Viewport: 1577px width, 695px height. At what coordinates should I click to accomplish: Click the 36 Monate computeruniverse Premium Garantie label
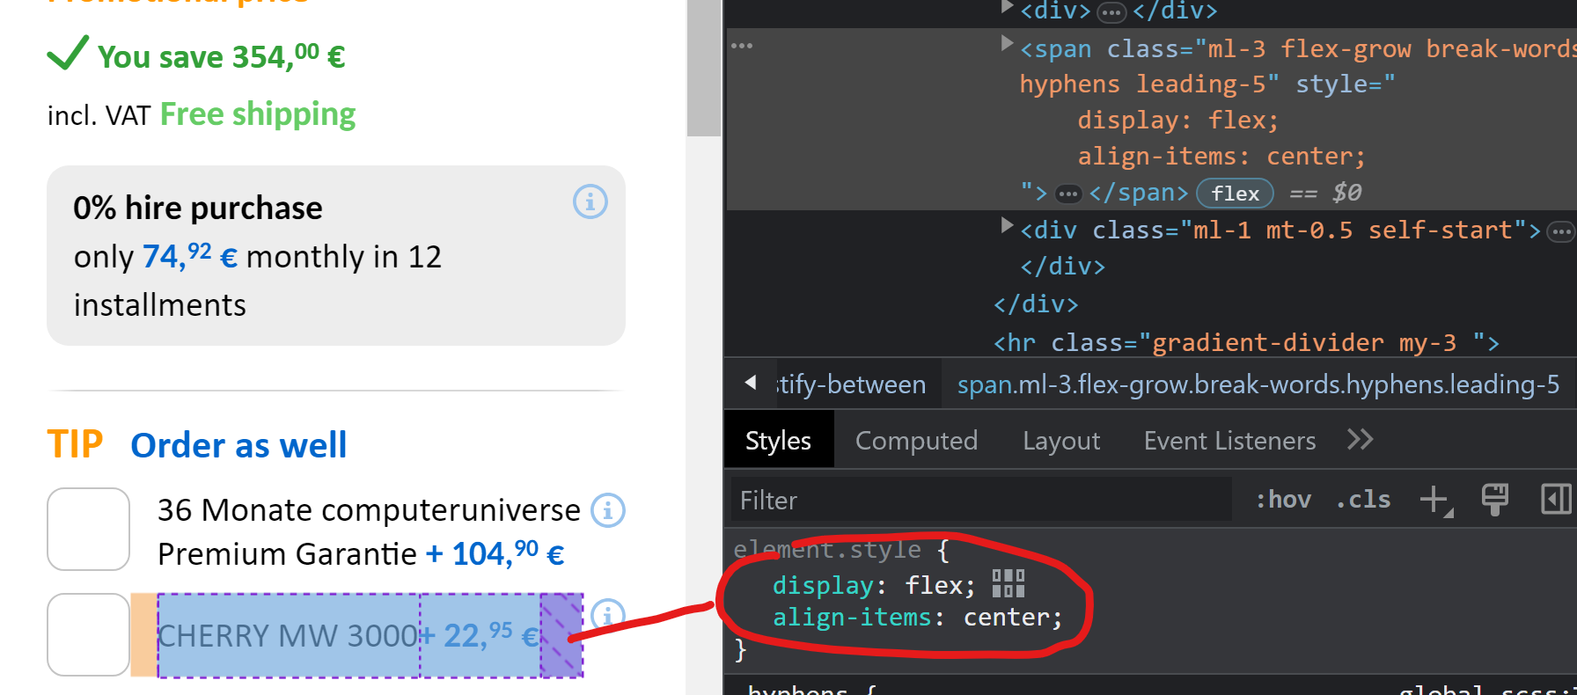368,531
